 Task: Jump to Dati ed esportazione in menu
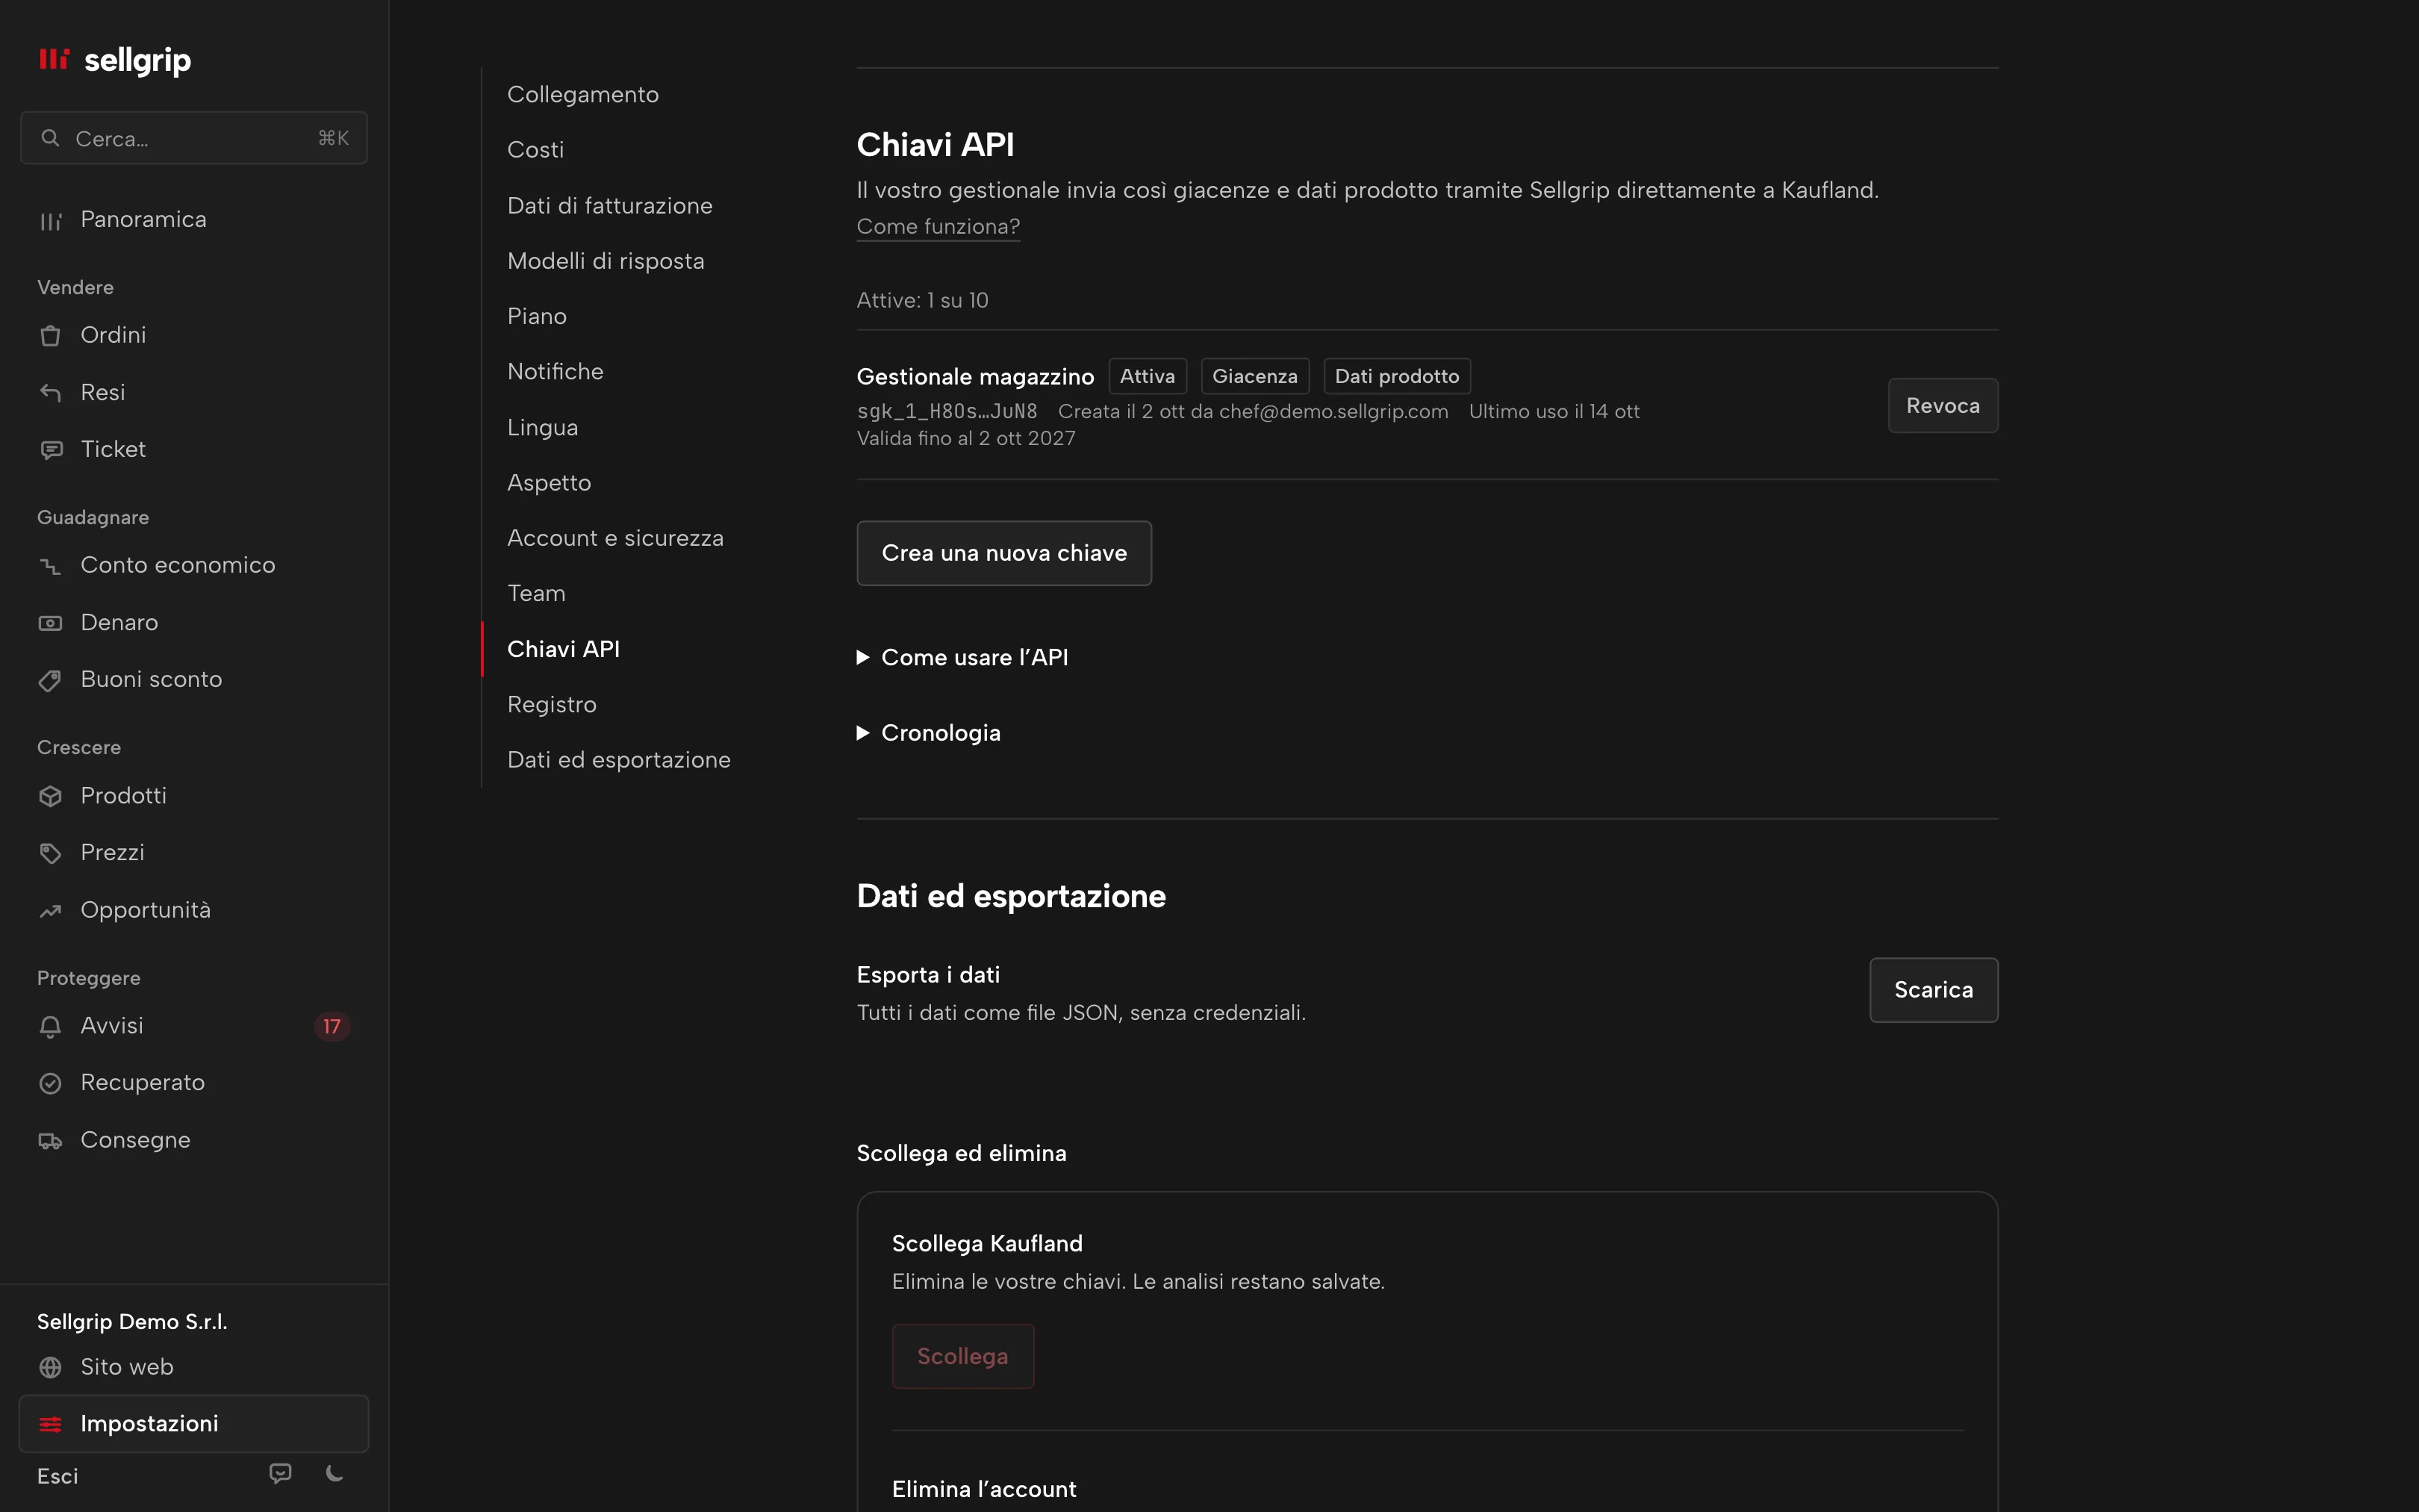click(619, 760)
